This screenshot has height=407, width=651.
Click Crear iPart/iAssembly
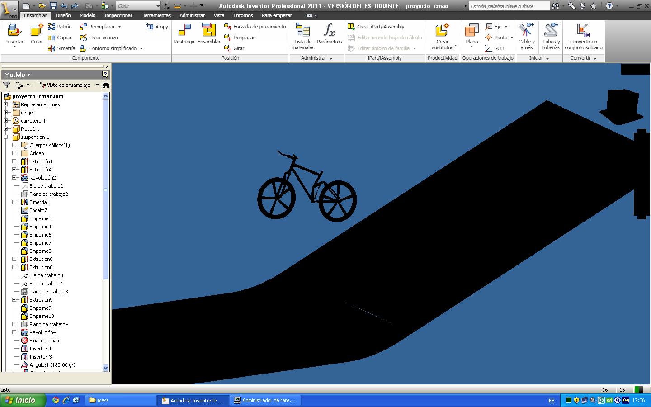click(376, 27)
